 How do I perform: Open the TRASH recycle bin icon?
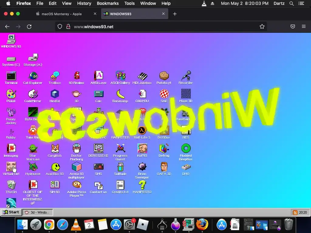11,185
